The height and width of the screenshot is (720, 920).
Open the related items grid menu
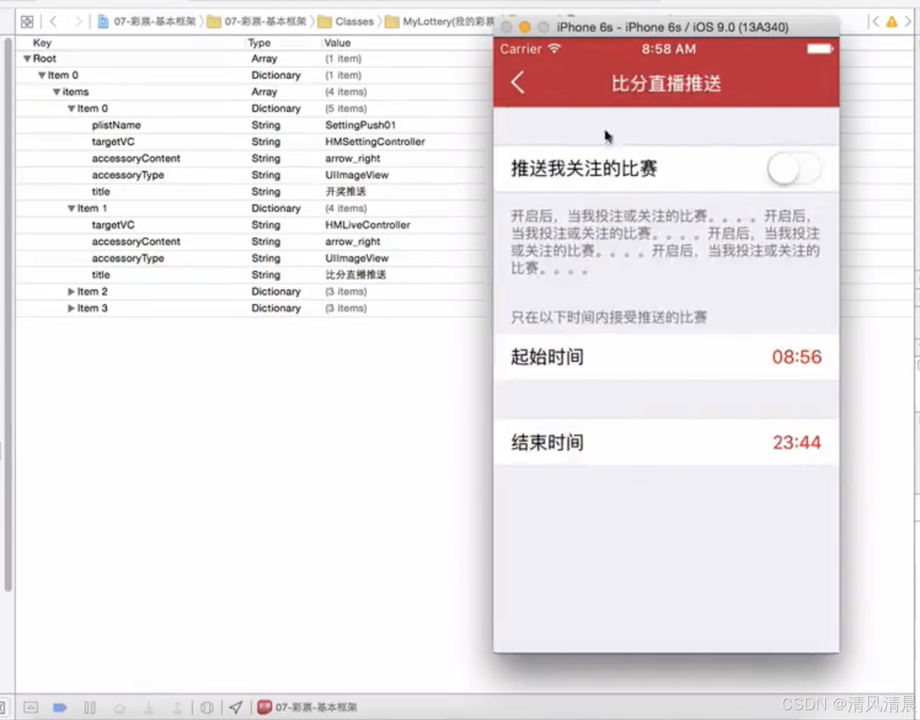coord(27,22)
